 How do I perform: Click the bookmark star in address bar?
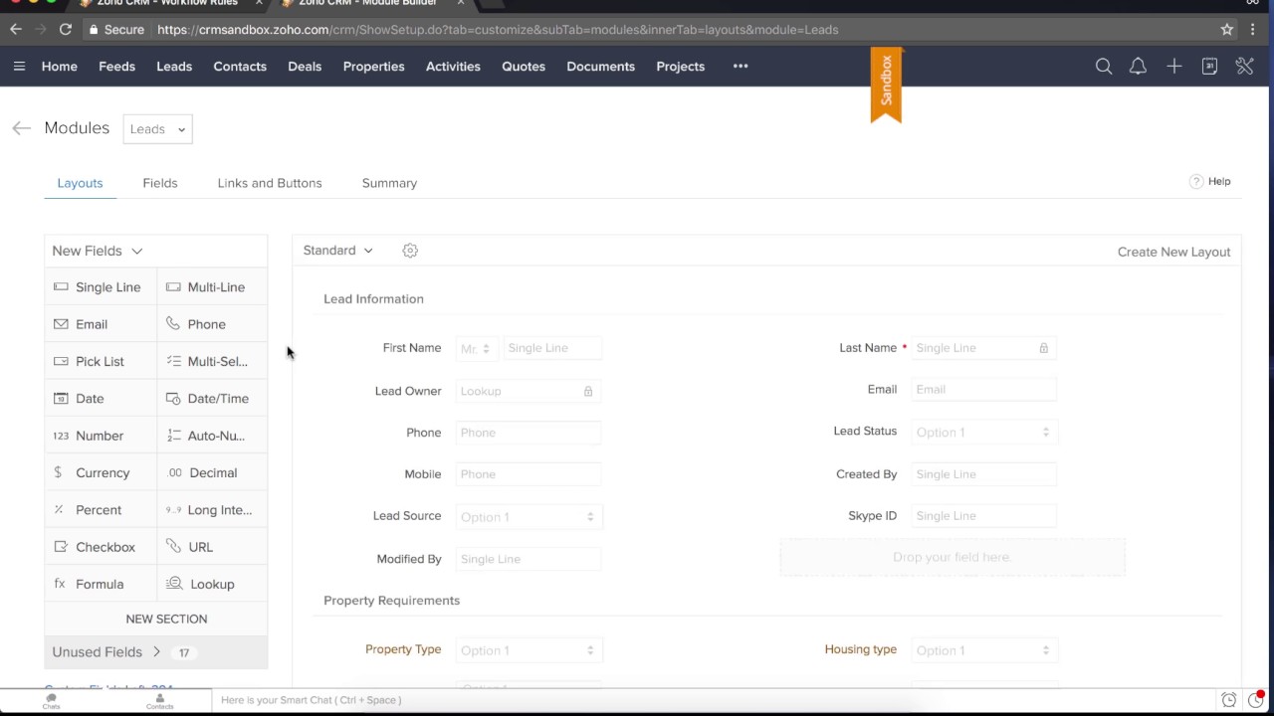[x=1227, y=30]
